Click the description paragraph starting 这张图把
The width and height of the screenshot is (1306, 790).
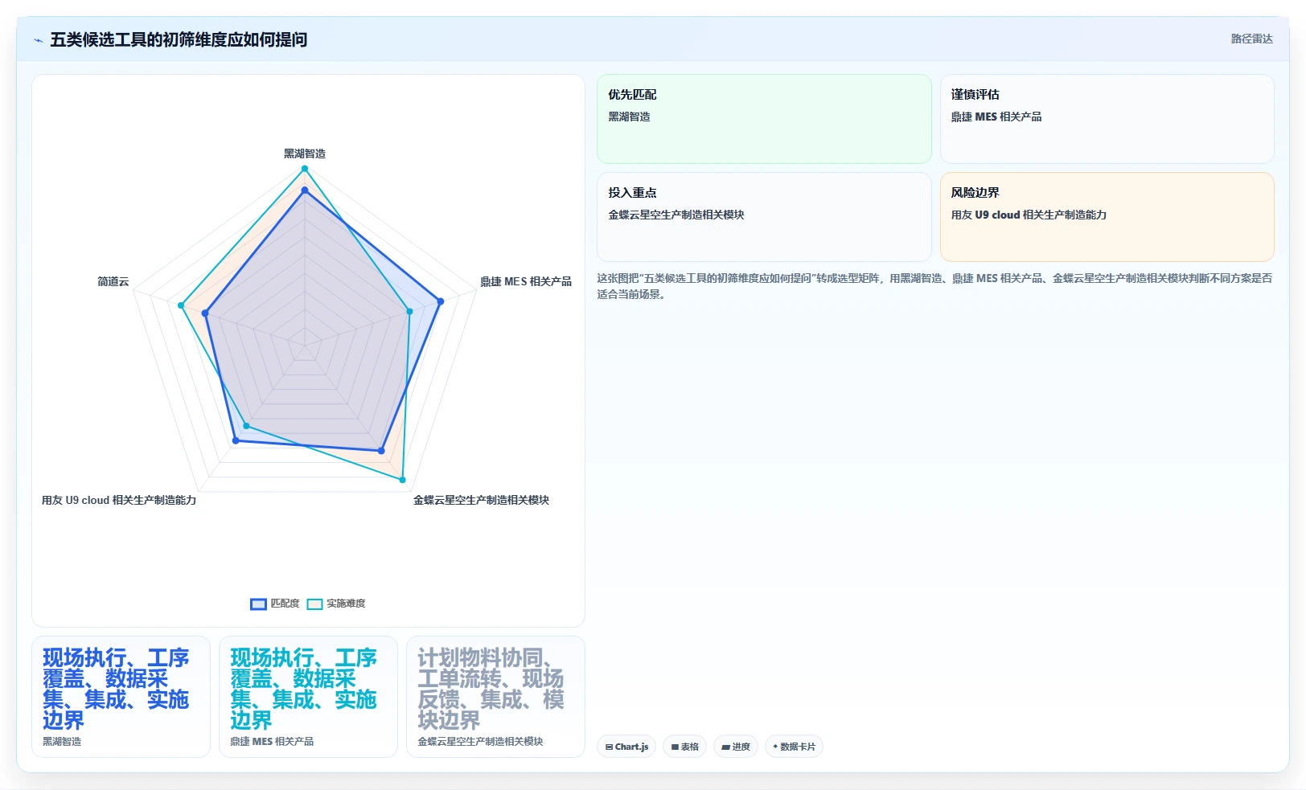pos(934,286)
